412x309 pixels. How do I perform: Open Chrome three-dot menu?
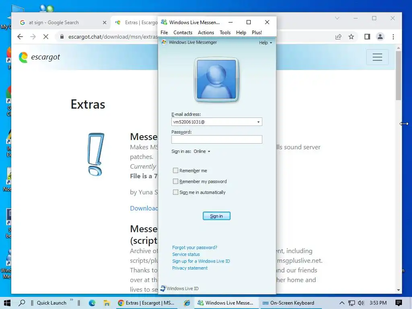[x=393, y=37]
